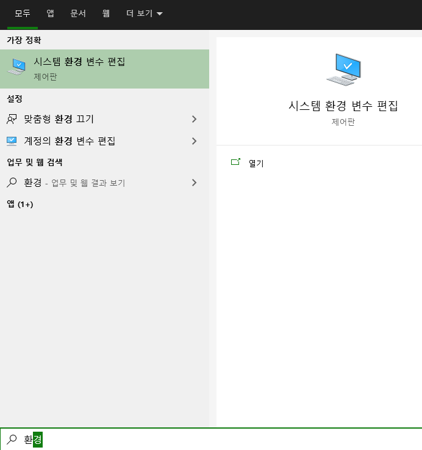Click the 설정 section heading

15,99
